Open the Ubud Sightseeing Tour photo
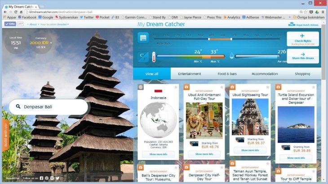 click(x=250, y=117)
